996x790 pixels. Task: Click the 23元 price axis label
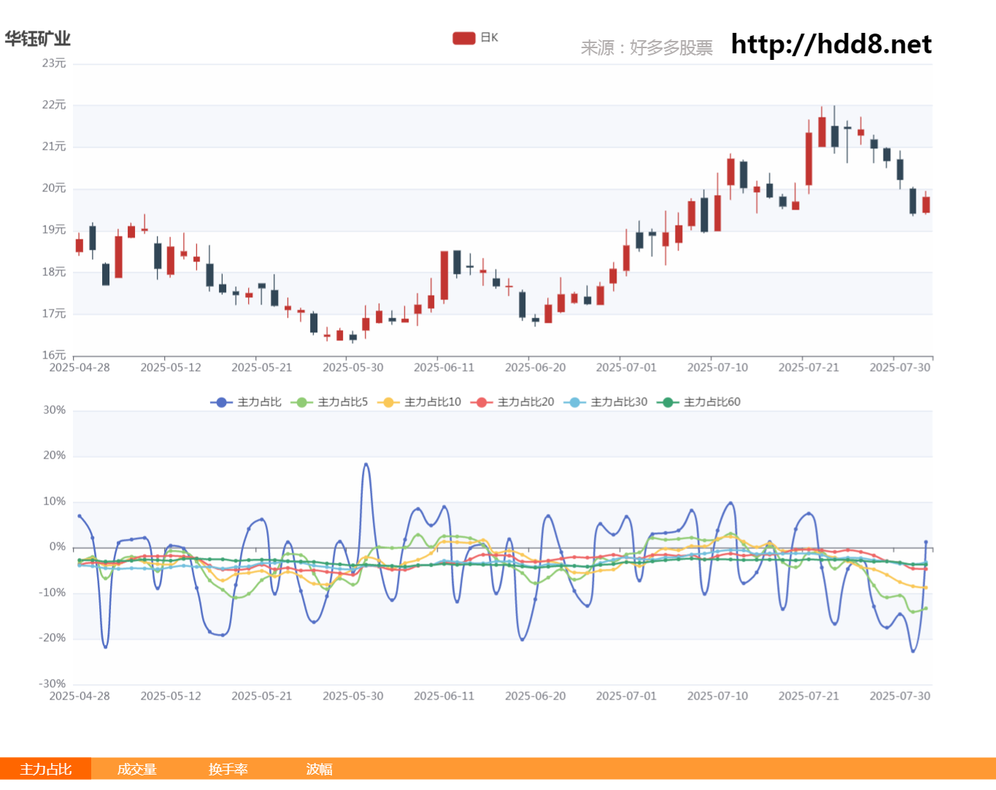(x=54, y=64)
